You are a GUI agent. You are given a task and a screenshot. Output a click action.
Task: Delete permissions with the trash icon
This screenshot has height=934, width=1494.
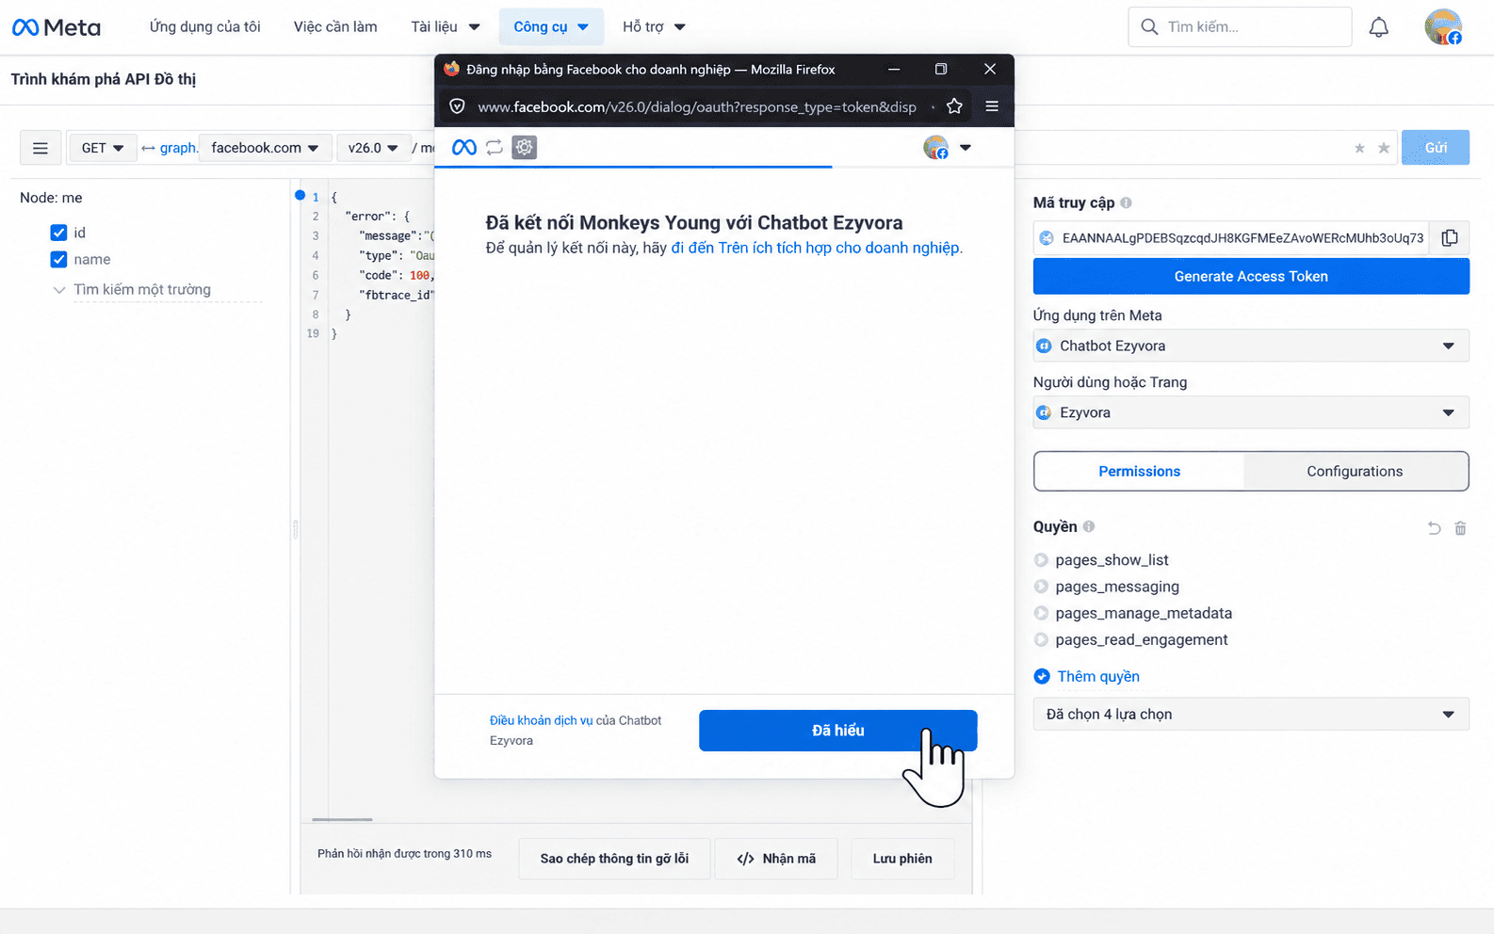[1460, 528]
